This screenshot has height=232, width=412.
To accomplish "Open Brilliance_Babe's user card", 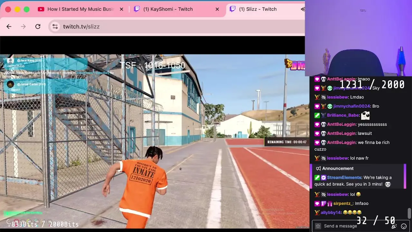I will tap(343, 115).
